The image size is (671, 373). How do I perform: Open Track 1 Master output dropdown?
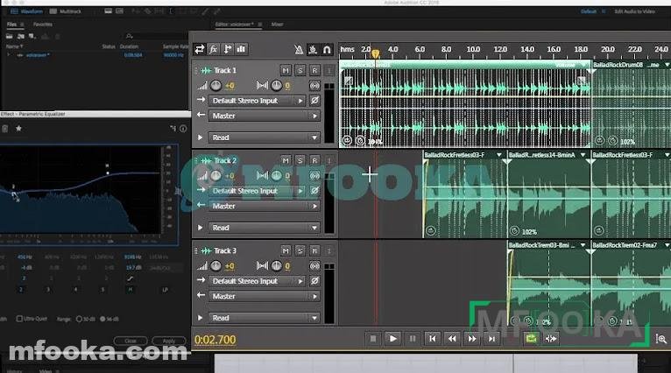pyautogui.click(x=264, y=116)
